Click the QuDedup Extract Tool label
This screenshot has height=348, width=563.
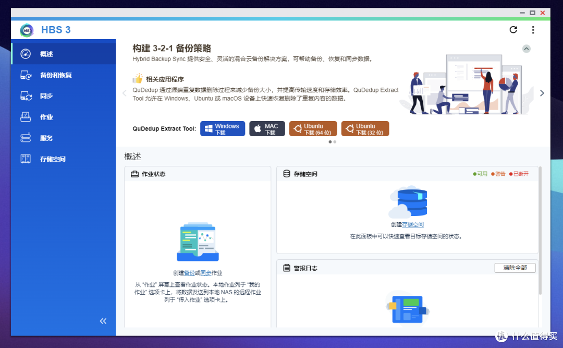[x=164, y=129]
